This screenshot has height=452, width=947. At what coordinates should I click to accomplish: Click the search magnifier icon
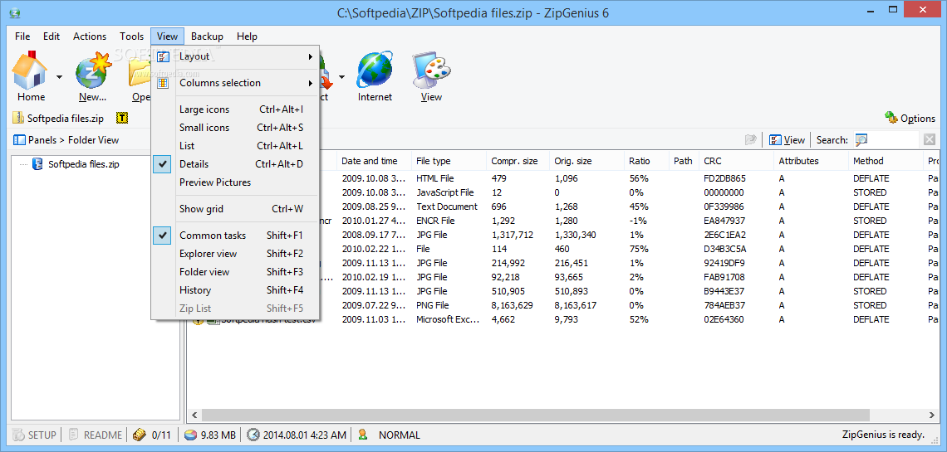(861, 140)
